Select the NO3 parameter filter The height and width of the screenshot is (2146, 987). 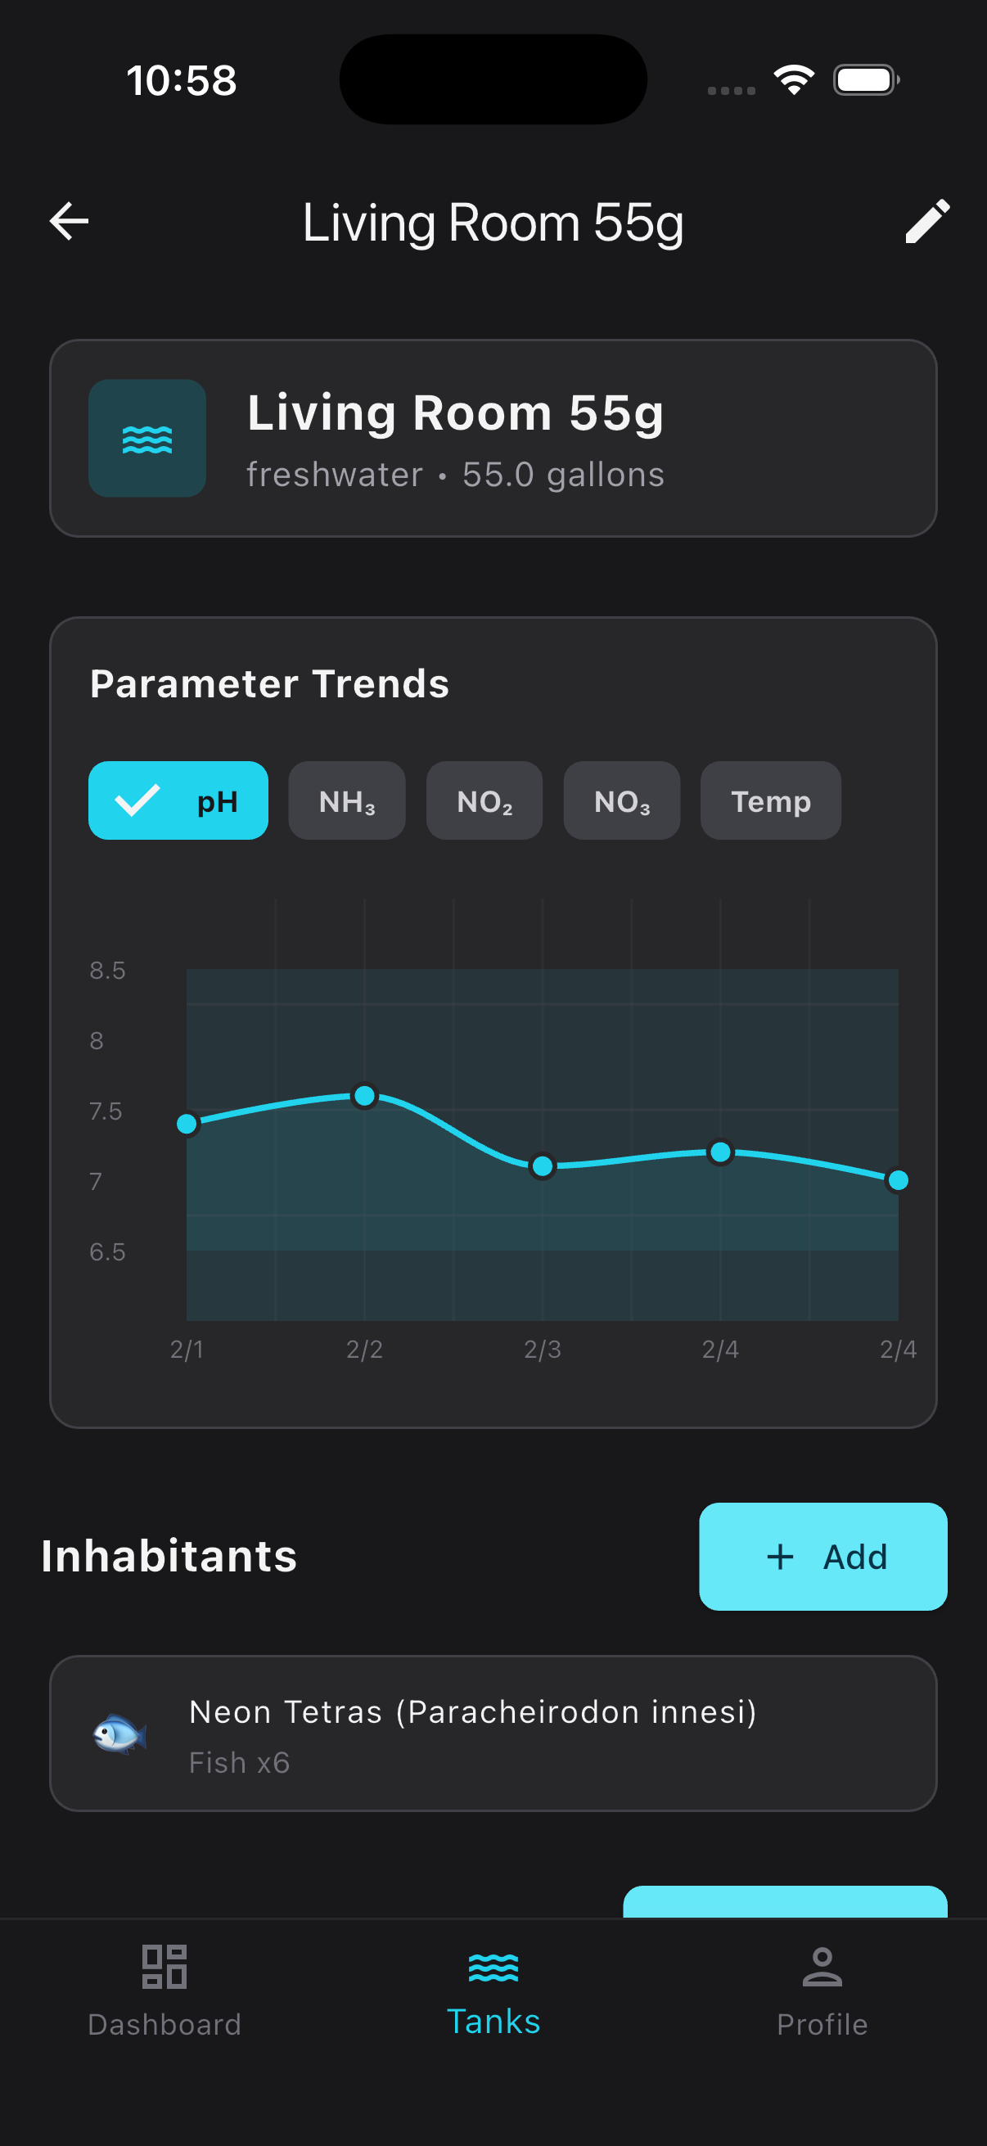pos(621,800)
